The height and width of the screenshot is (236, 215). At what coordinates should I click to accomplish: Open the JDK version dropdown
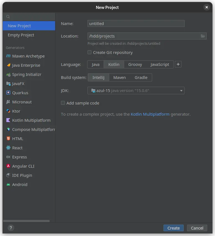[181, 91]
